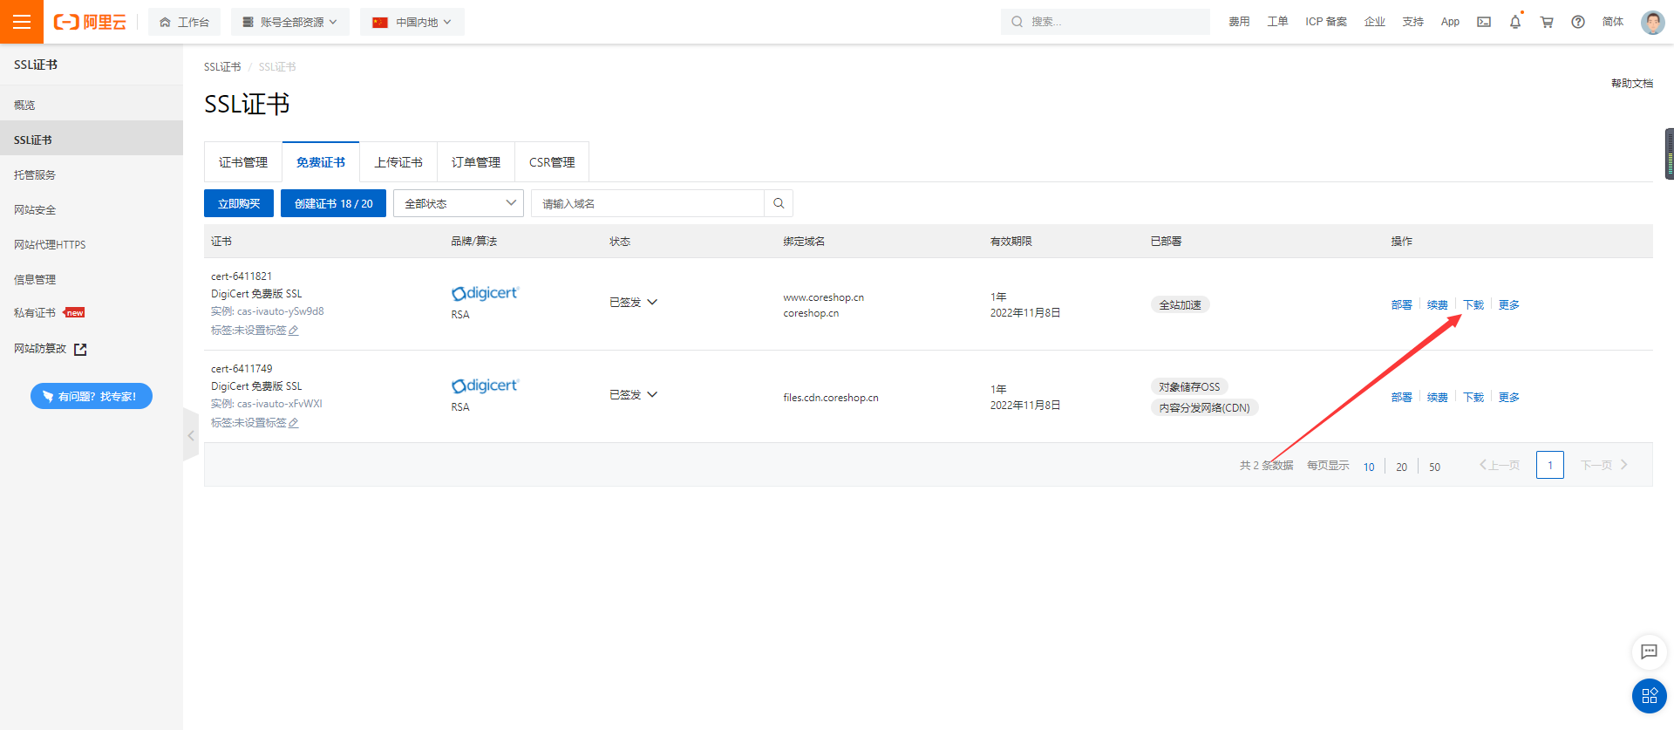Open the chat feedback floating icon
The image size is (1674, 730).
point(1649,652)
